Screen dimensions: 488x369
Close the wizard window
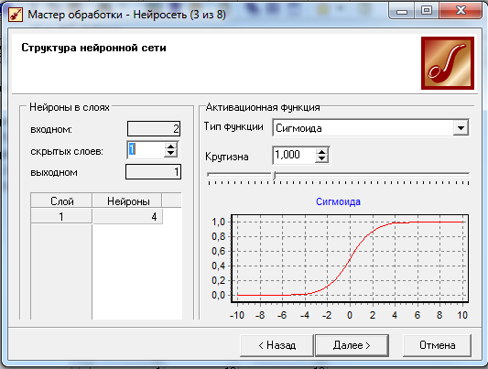pos(461,11)
